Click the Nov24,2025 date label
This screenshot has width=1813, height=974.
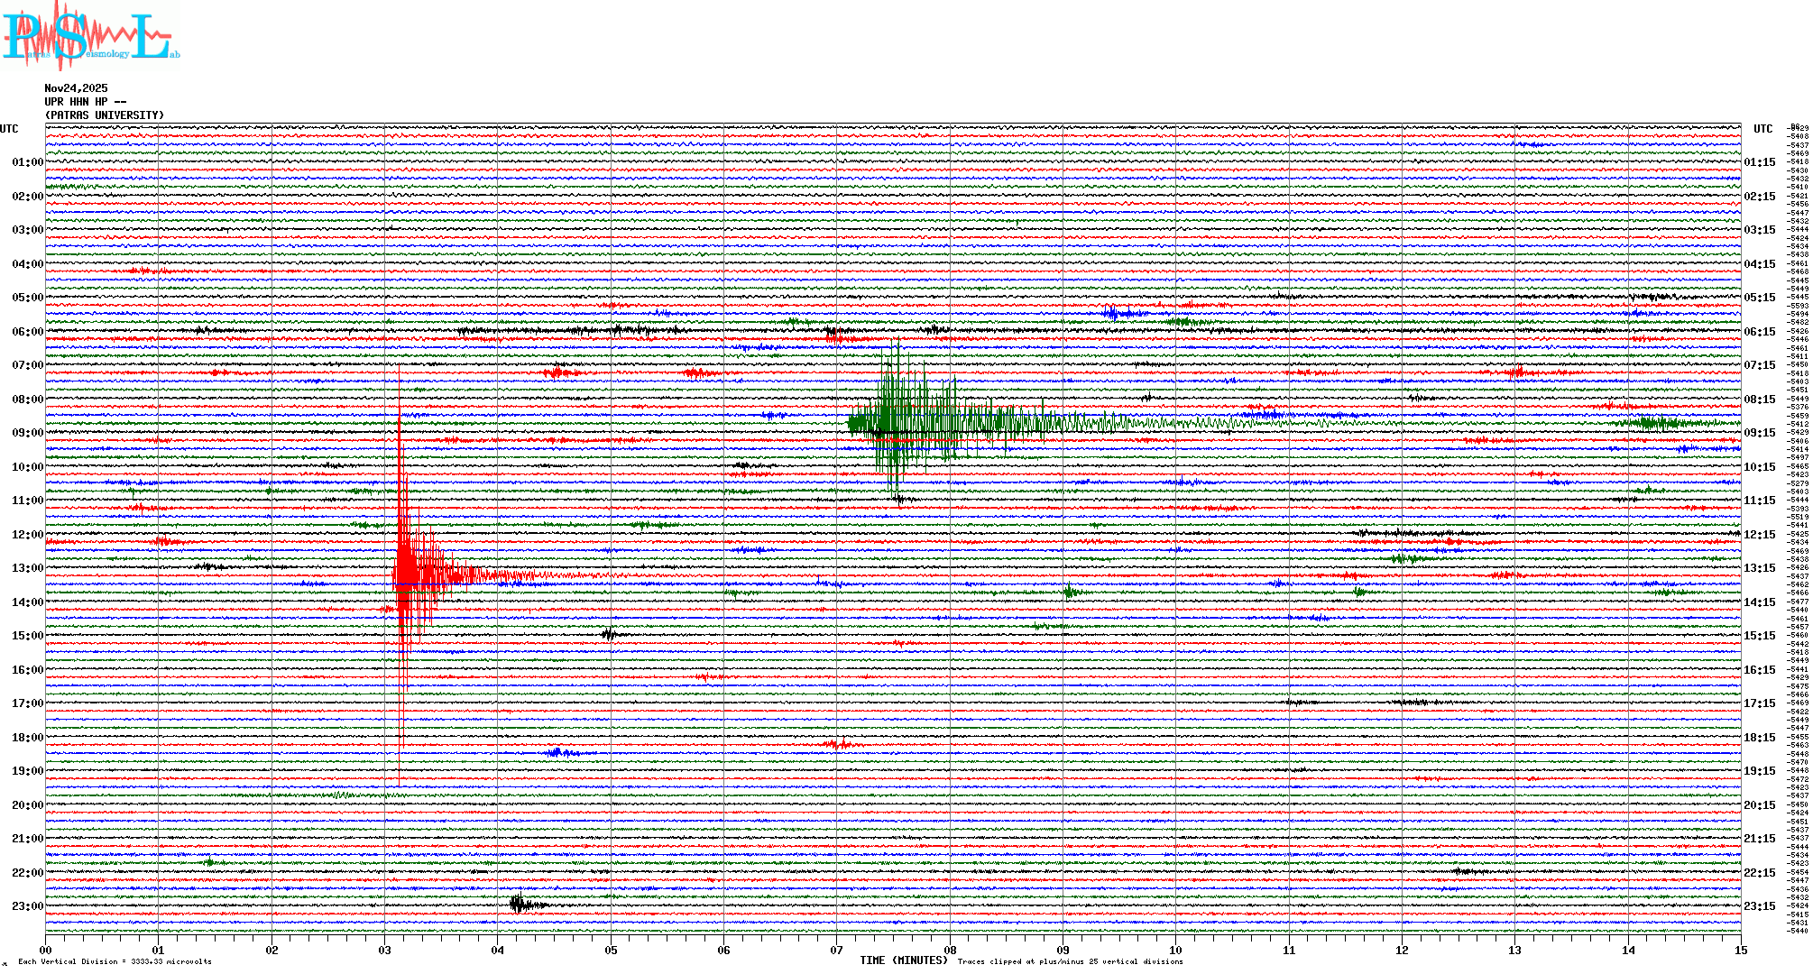click(x=76, y=88)
